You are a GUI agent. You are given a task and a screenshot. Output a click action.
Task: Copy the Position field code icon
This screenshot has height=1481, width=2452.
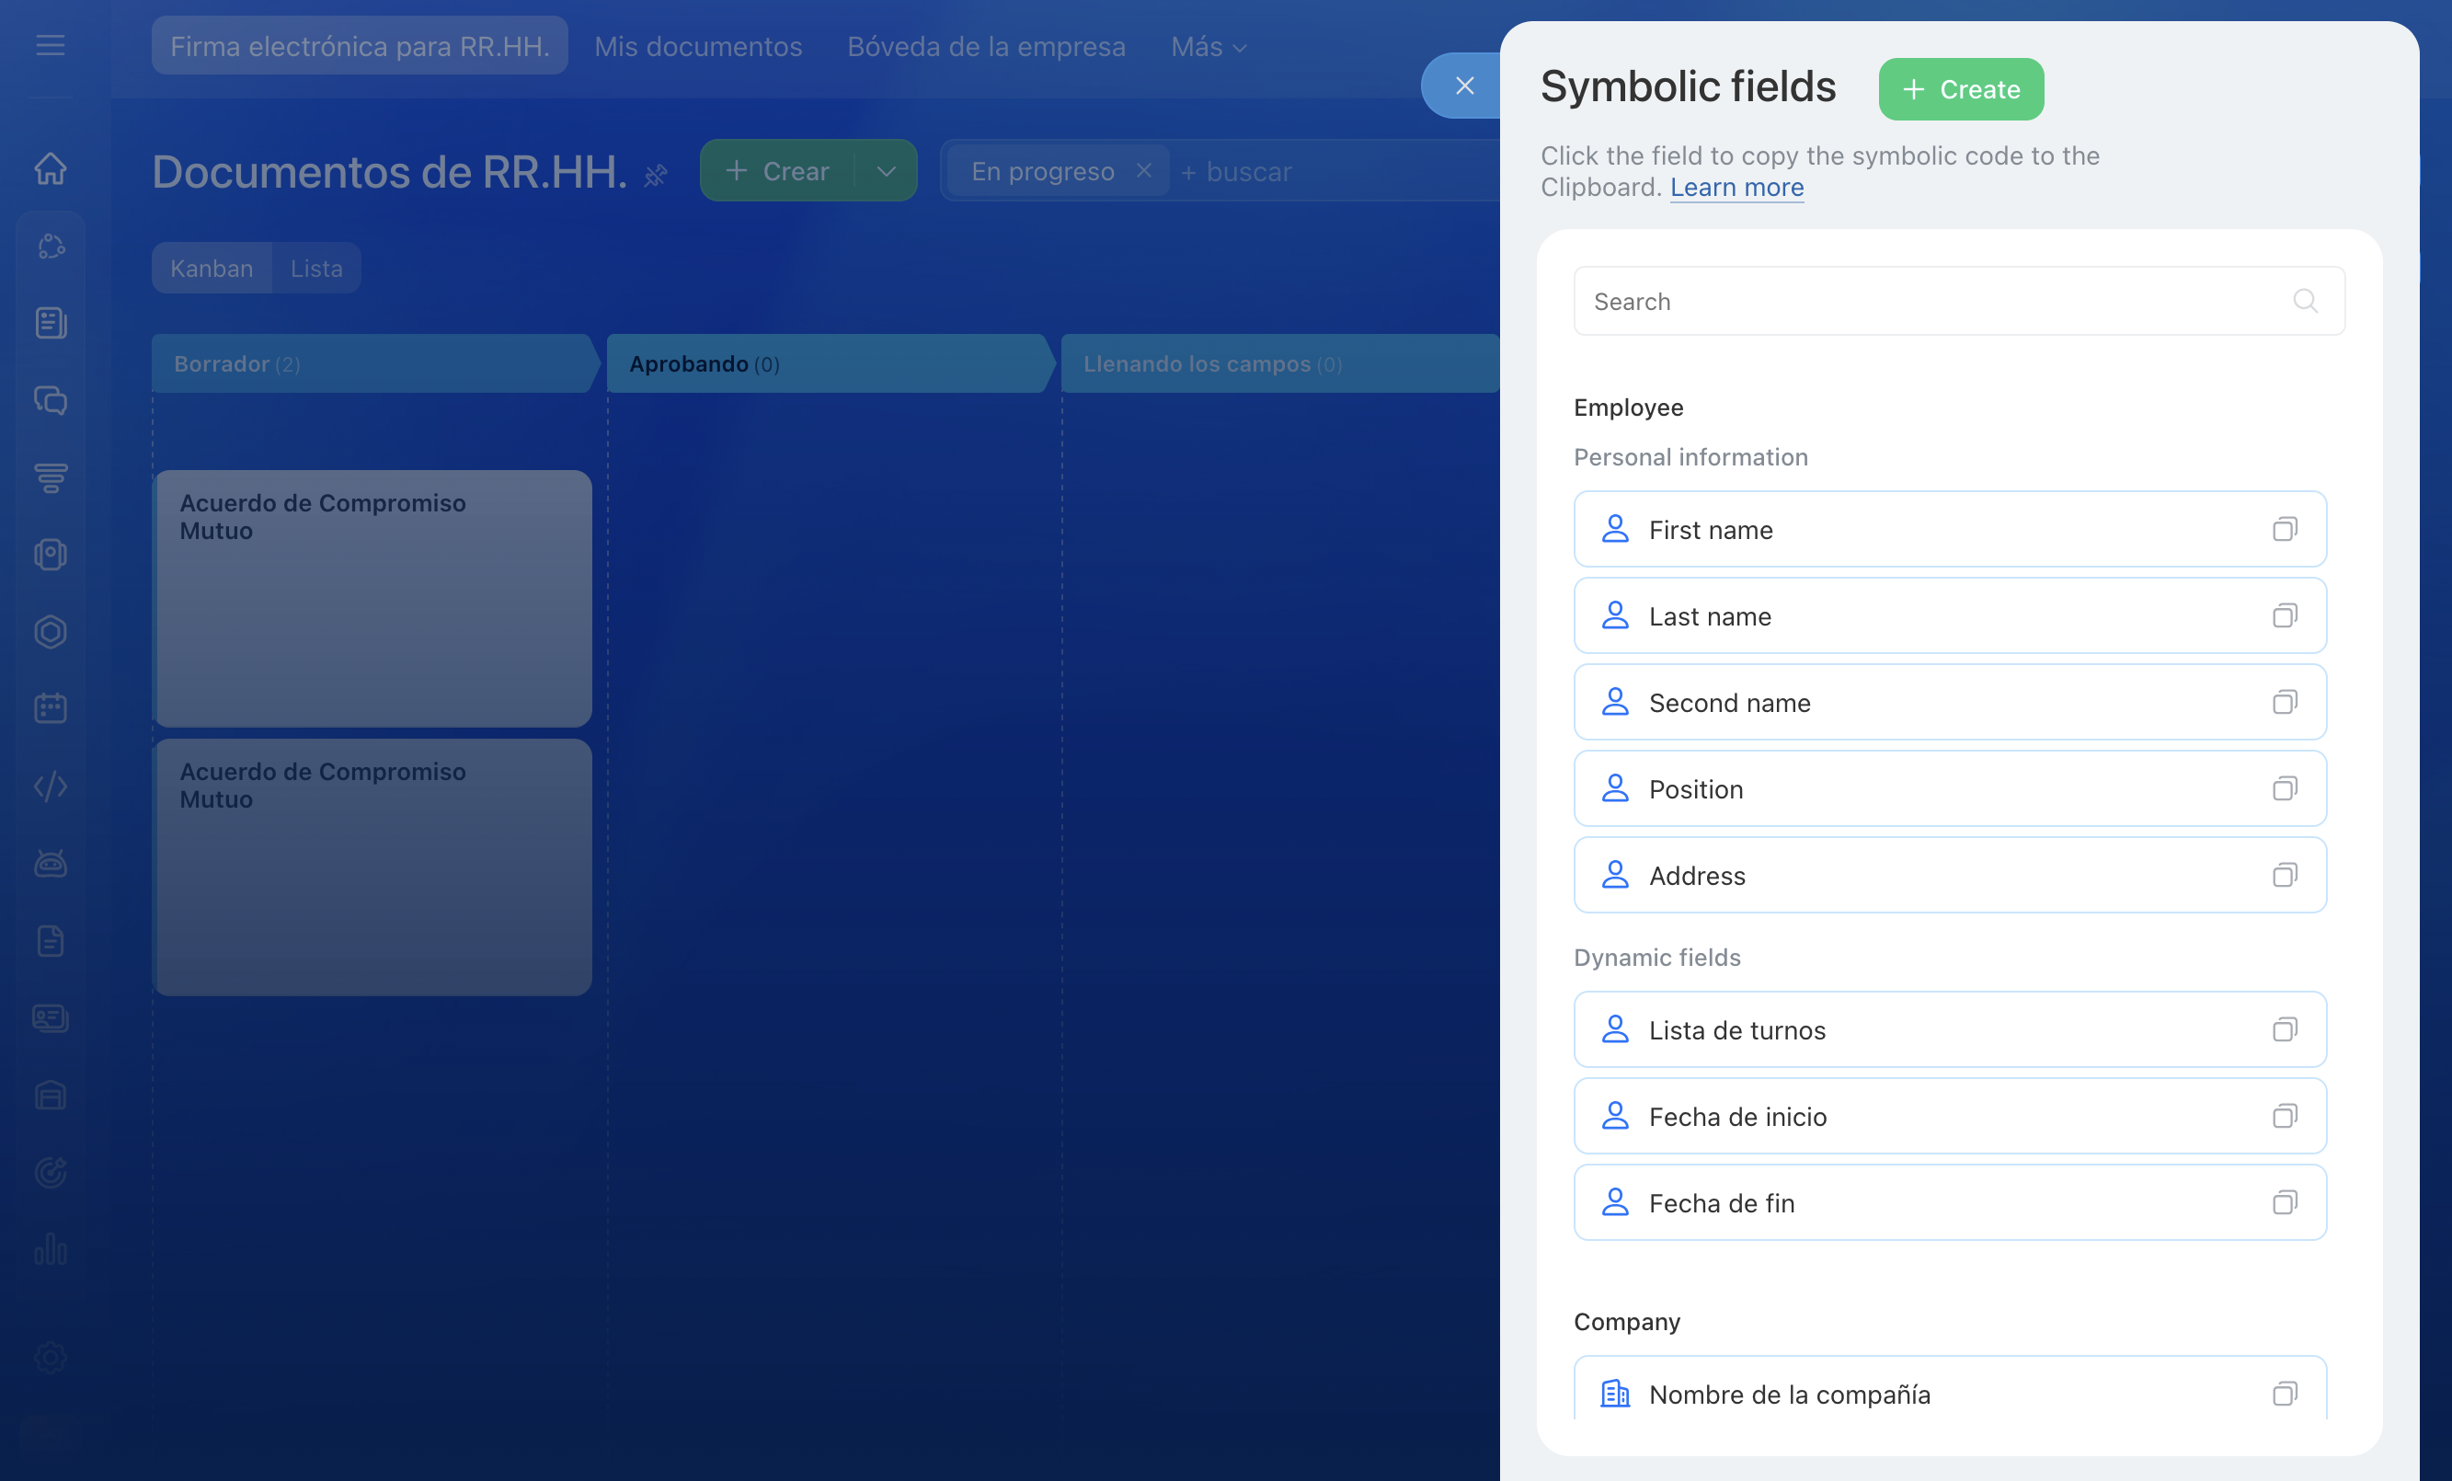point(2284,789)
